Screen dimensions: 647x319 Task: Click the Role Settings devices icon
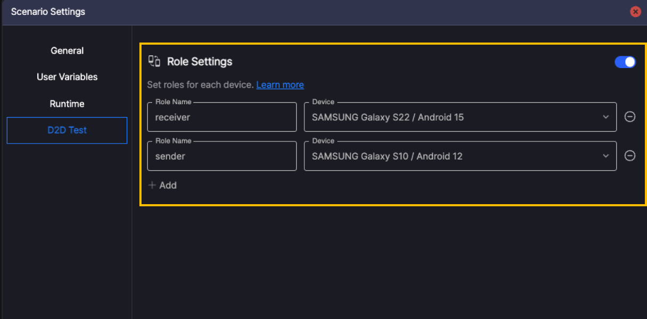coord(154,61)
